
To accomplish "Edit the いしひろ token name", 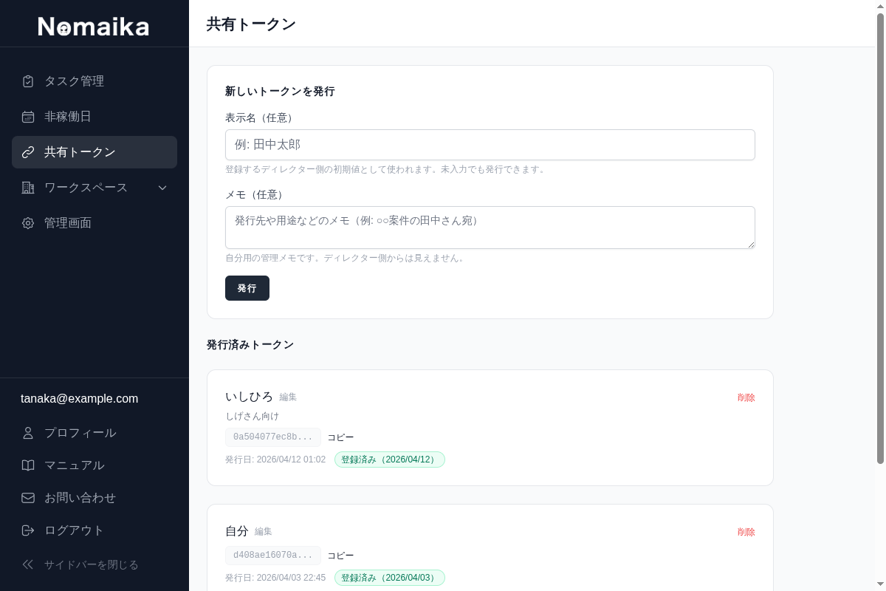I will tap(288, 397).
